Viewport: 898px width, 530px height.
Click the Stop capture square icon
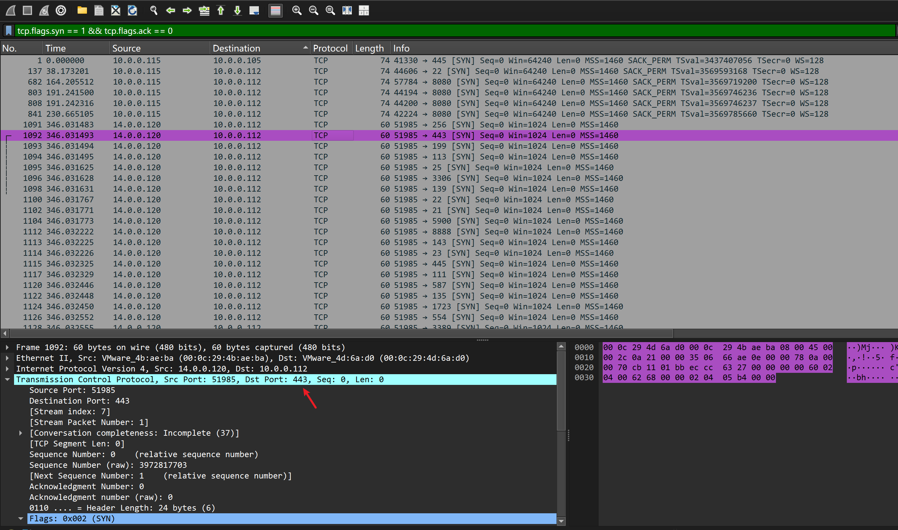(x=27, y=10)
